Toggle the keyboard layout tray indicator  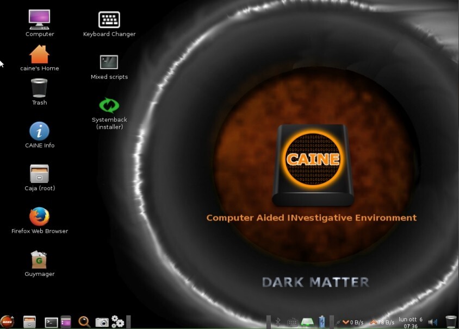pos(292,321)
